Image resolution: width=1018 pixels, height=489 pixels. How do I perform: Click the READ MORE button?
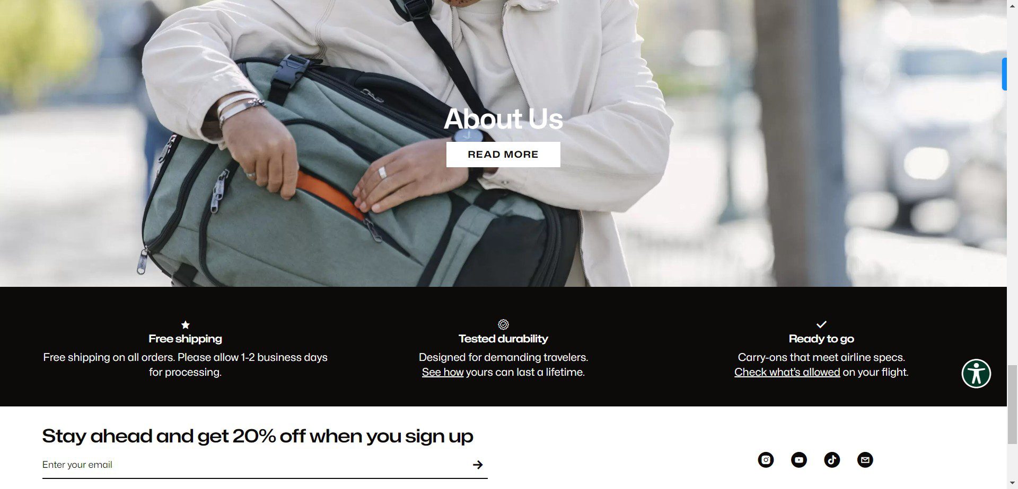click(x=503, y=155)
